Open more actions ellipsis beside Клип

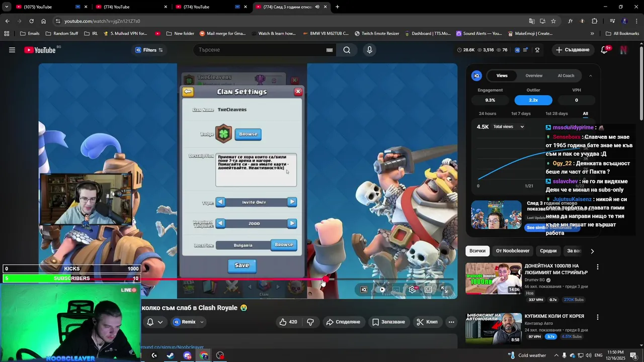tap(451, 322)
